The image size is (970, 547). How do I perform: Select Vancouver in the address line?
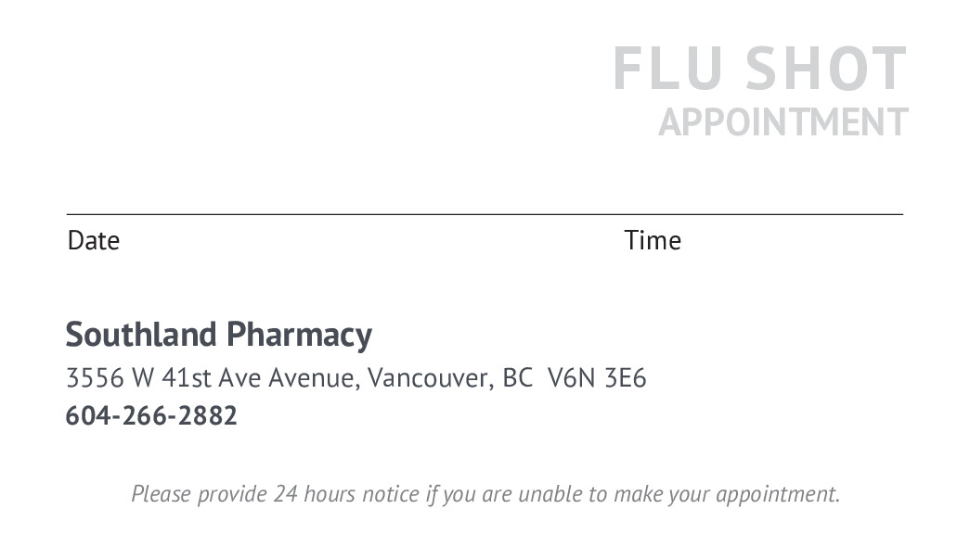tap(428, 378)
